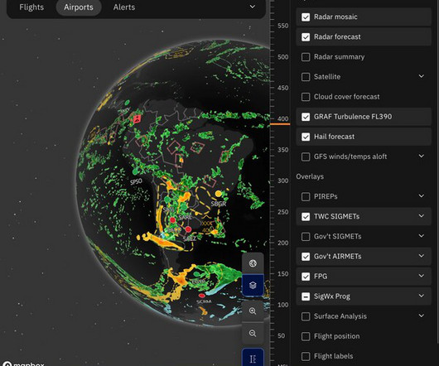Click the SBGR yellow airport marker

219,194
